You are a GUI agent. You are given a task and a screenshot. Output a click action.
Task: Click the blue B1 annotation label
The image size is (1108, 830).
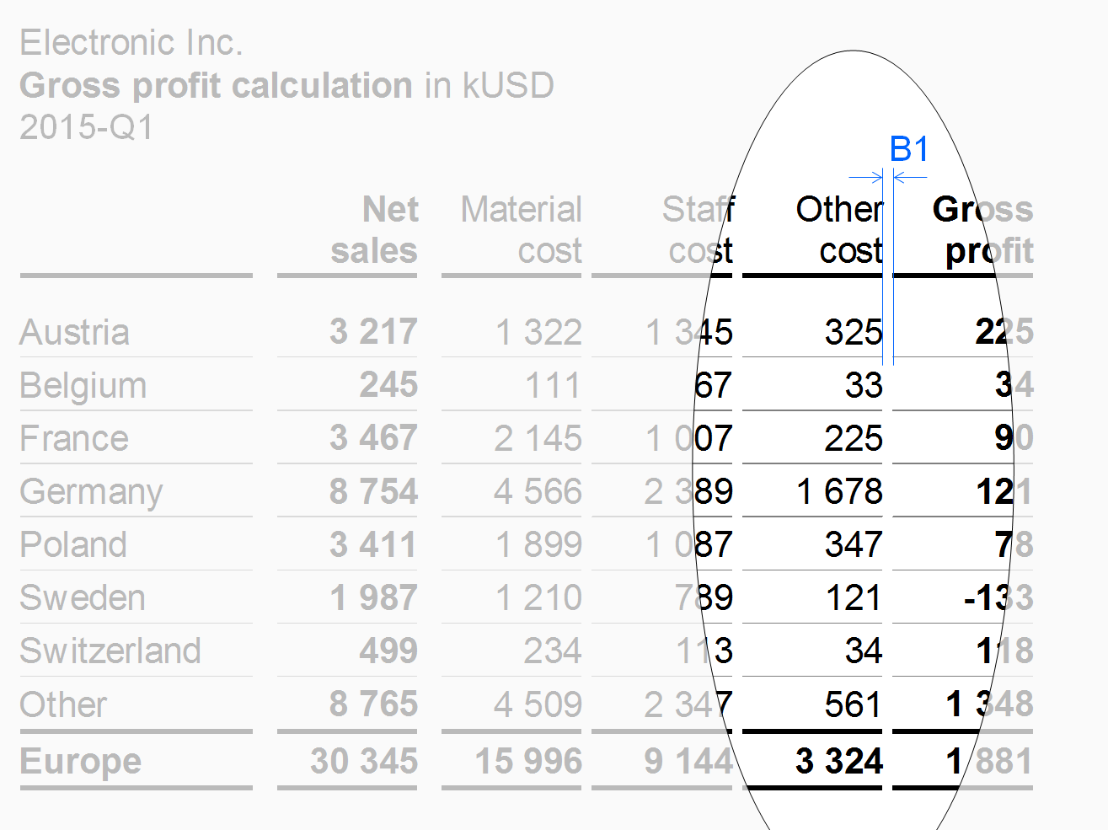[x=909, y=149]
